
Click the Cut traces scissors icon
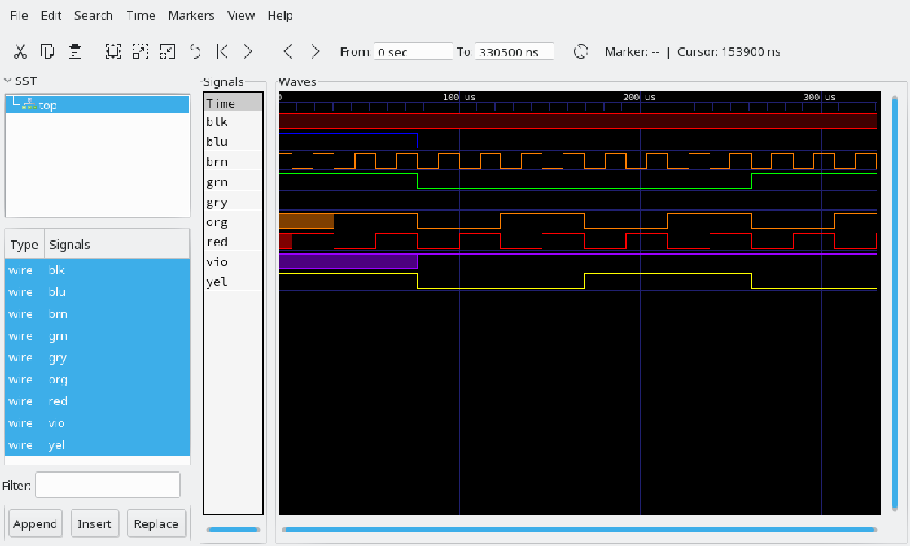pyautogui.click(x=20, y=51)
